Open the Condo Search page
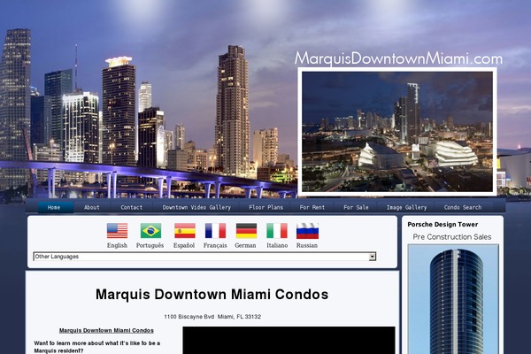This screenshot has height=354, width=531. [463, 207]
